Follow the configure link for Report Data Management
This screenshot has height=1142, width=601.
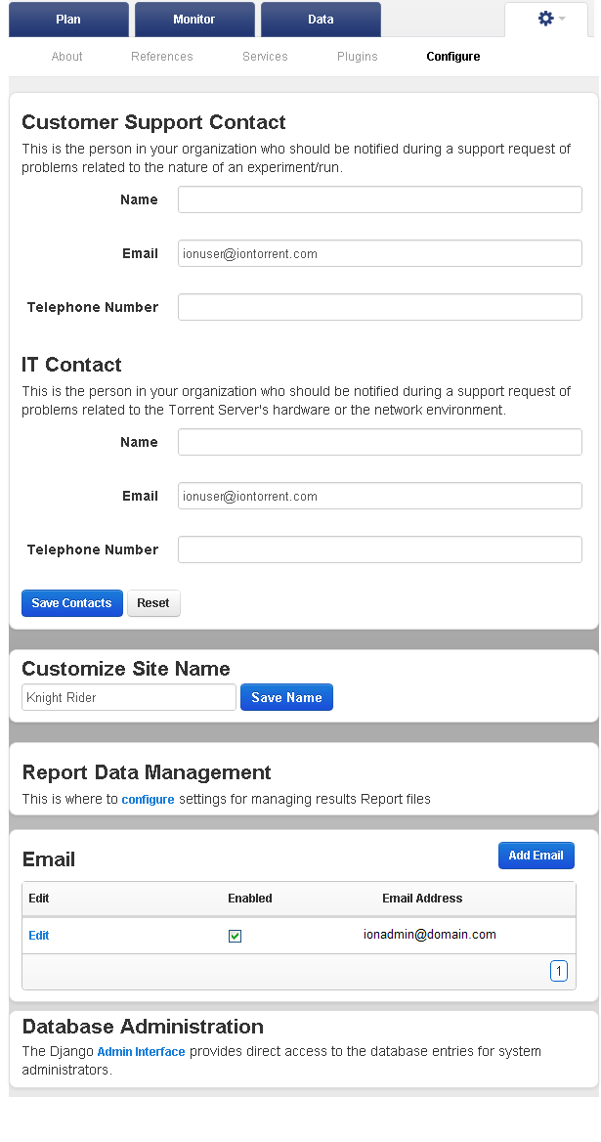[148, 799]
